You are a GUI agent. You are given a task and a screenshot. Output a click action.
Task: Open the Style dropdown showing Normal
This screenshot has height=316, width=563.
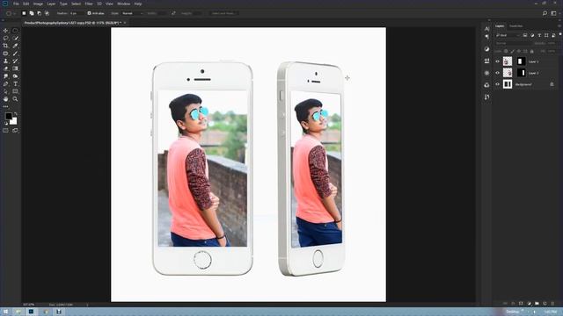point(133,13)
